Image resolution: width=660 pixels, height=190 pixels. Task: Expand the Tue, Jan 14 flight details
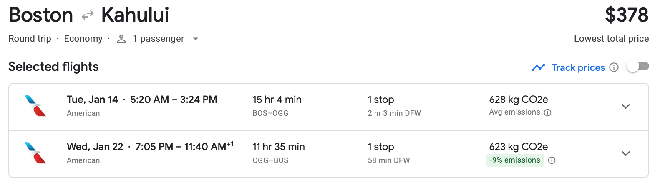point(625,106)
